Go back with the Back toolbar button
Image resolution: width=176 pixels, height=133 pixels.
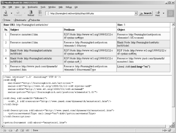(5, 13)
